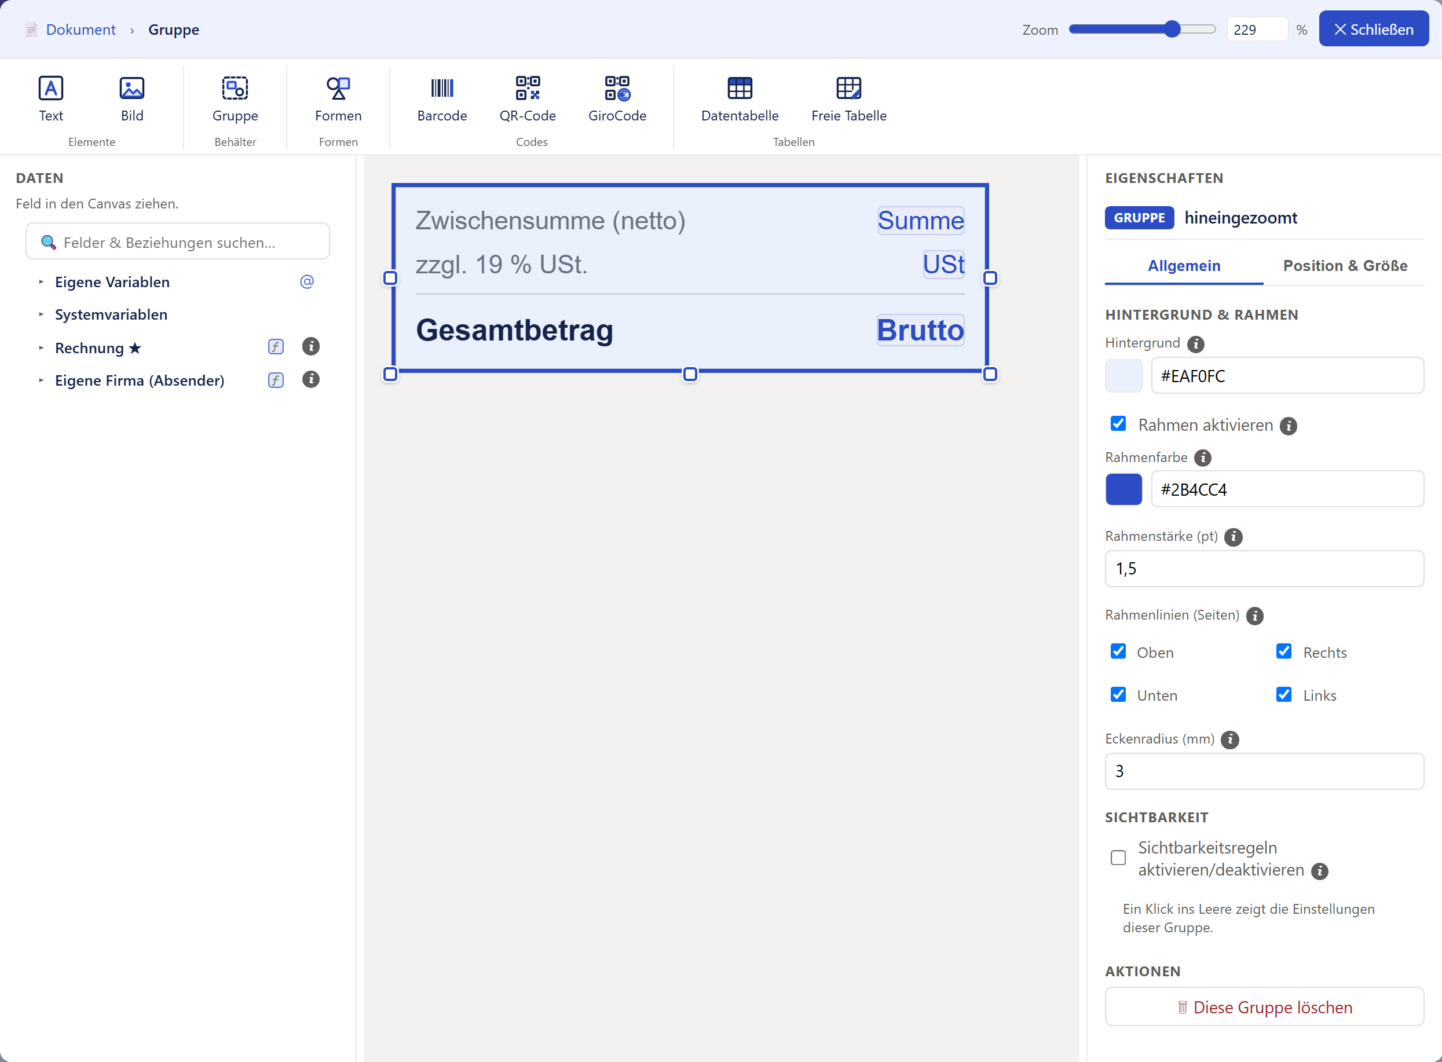1442x1062 pixels.
Task: Expand Systemvariablen tree node
Action: pos(41,314)
